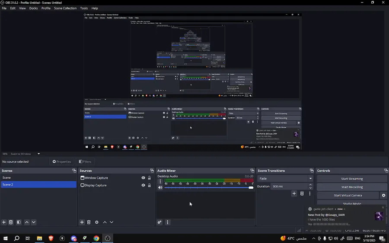Float the Sources dock

coord(152,170)
